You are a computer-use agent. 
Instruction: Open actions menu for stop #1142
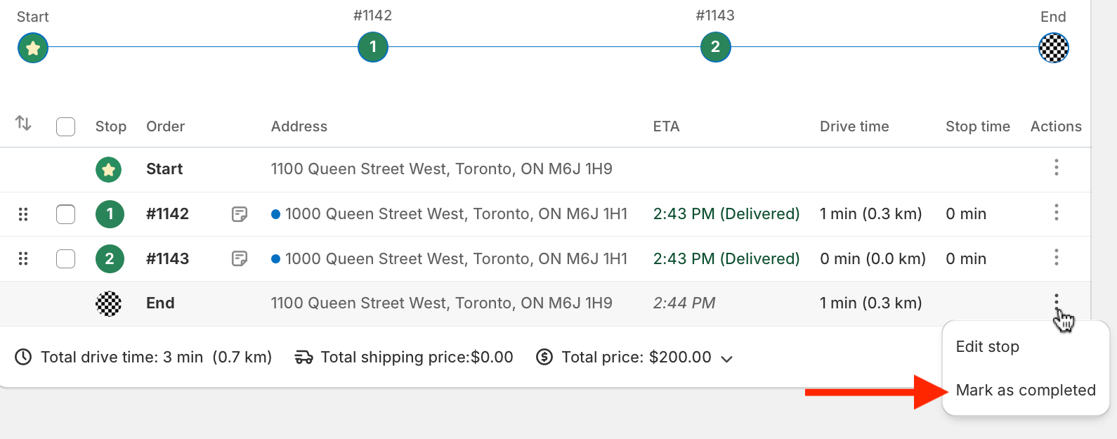tap(1056, 213)
